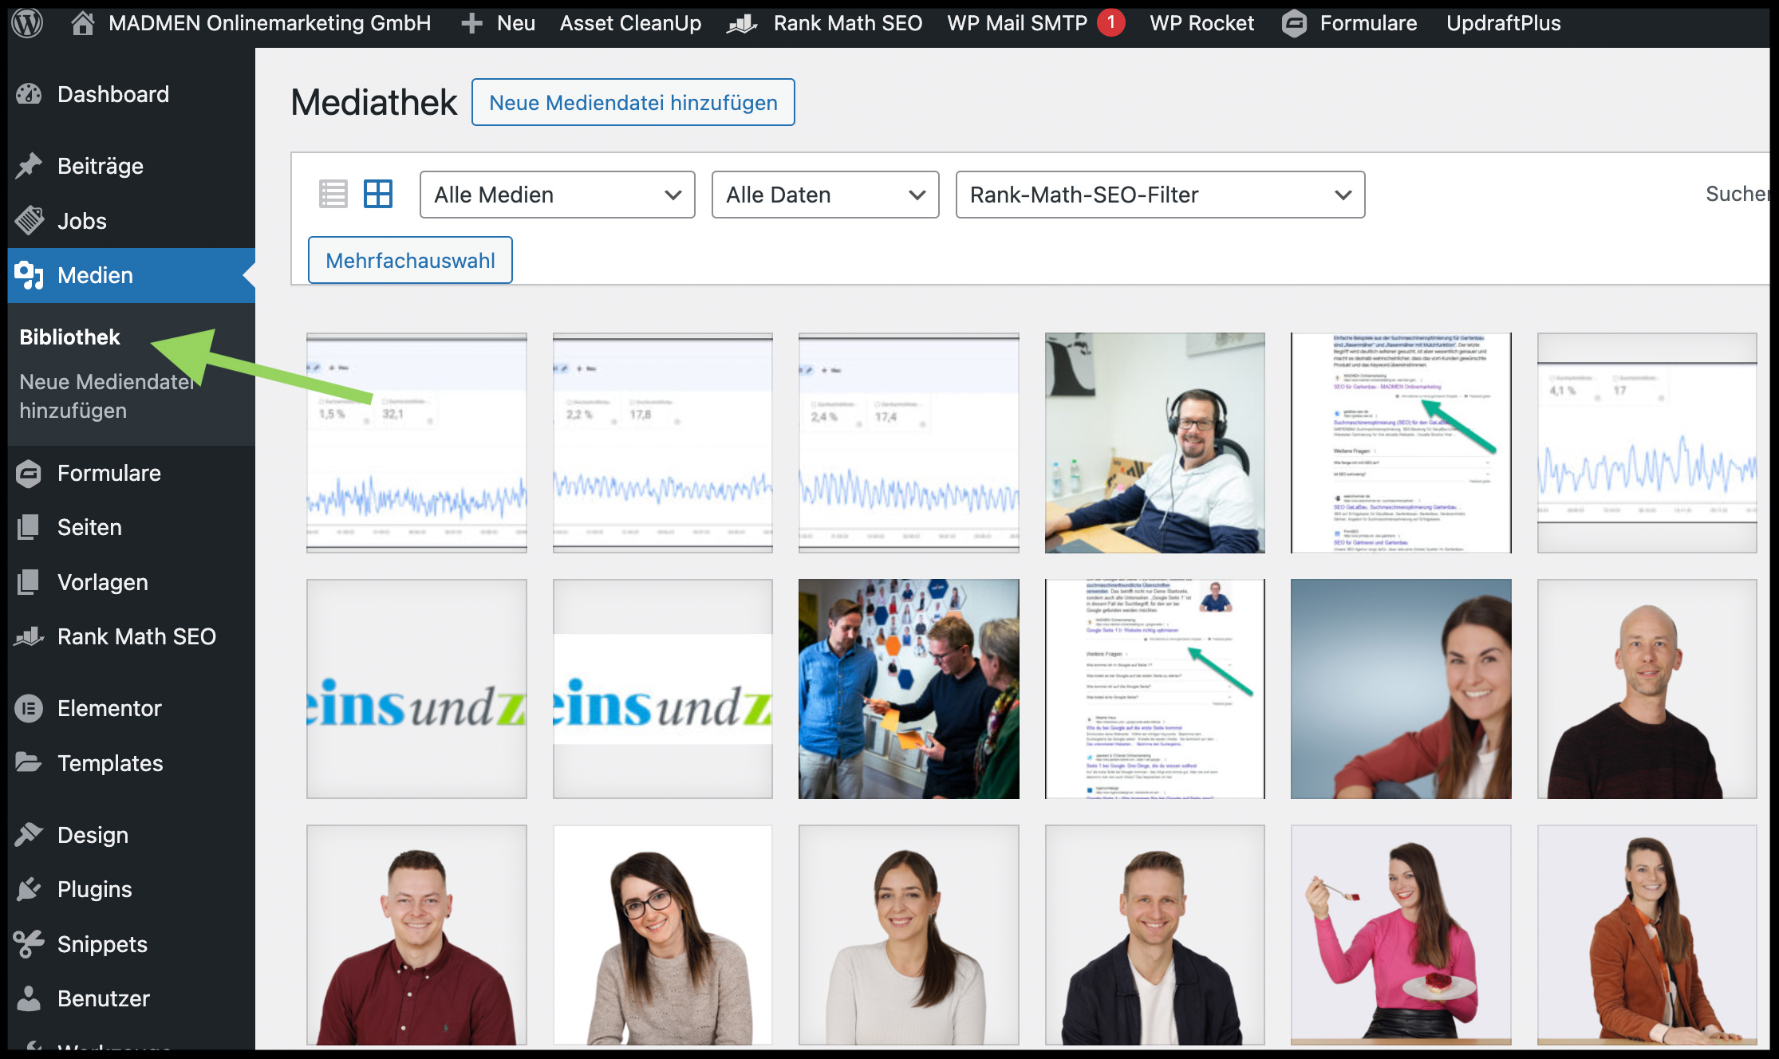Click the Rank Math icon in admin bar
Screen dimensions: 1779x1059
[x=741, y=24]
